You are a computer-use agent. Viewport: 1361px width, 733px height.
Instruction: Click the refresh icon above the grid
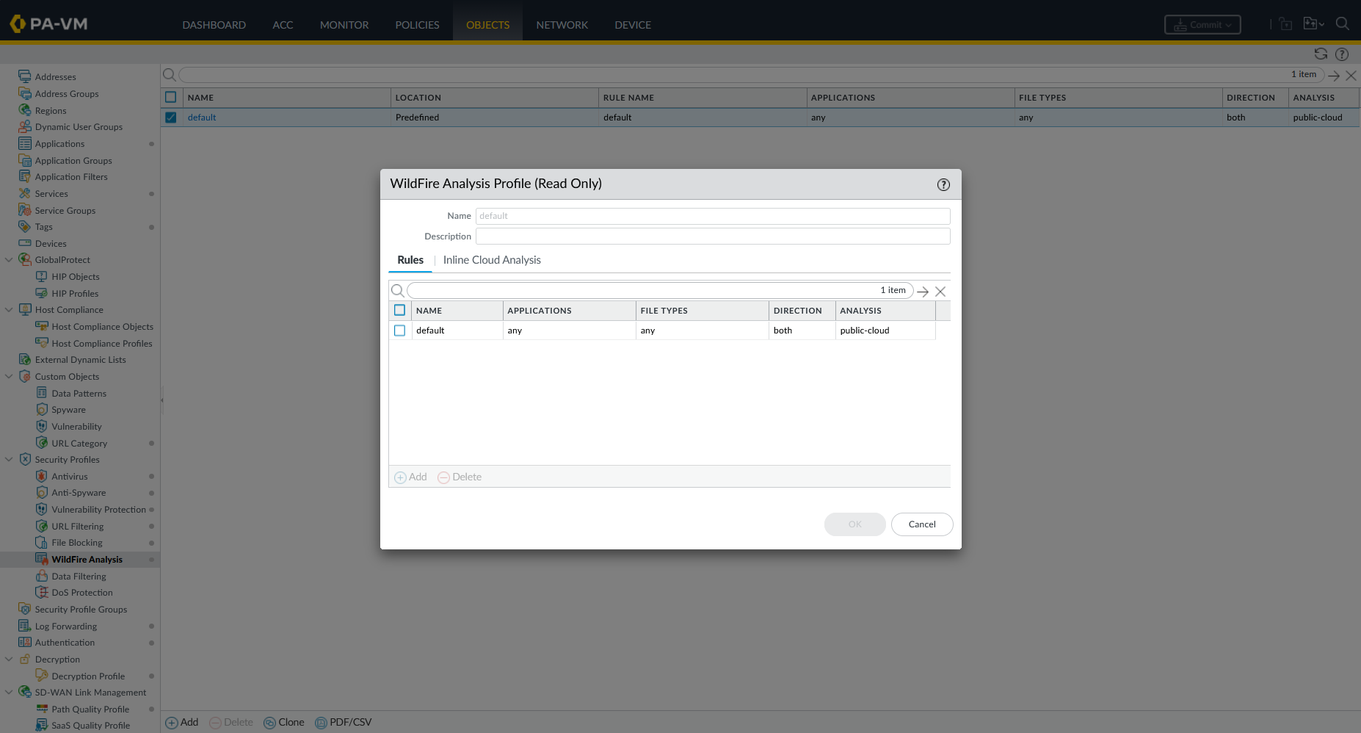[1321, 54]
